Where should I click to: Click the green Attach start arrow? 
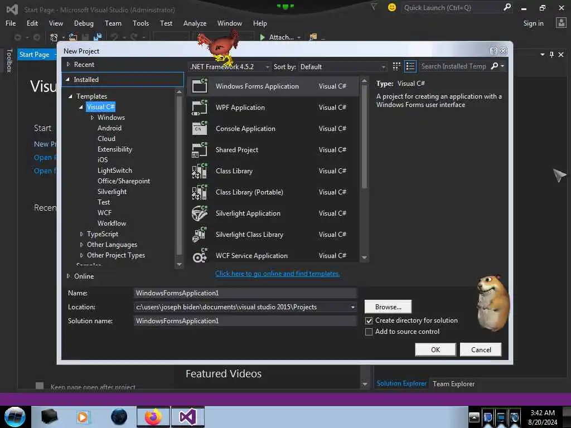262,37
